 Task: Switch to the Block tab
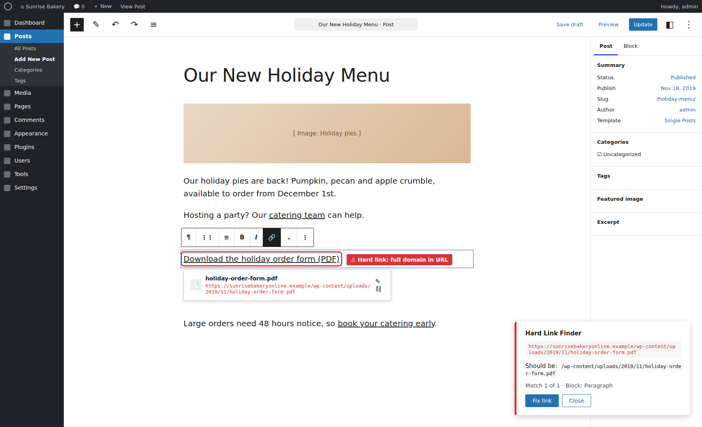pyautogui.click(x=631, y=46)
